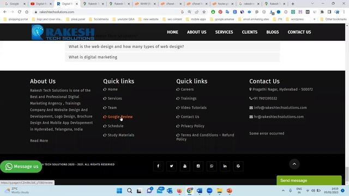The width and height of the screenshot is (349, 196).
Task: Click the Rakesh Tech Solutions logo
Action: tap(63, 33)
